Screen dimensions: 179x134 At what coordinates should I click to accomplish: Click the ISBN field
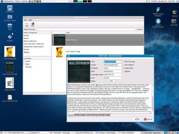click(x=112, y=71)
